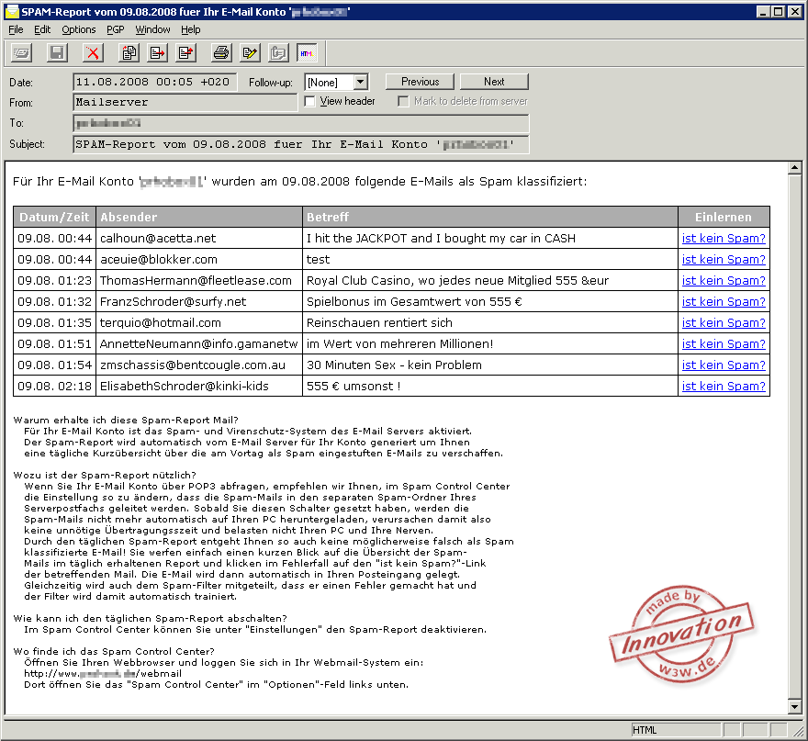Click the scroll up arrow of message body
The image size is (808, 741).
coord(794,168)
